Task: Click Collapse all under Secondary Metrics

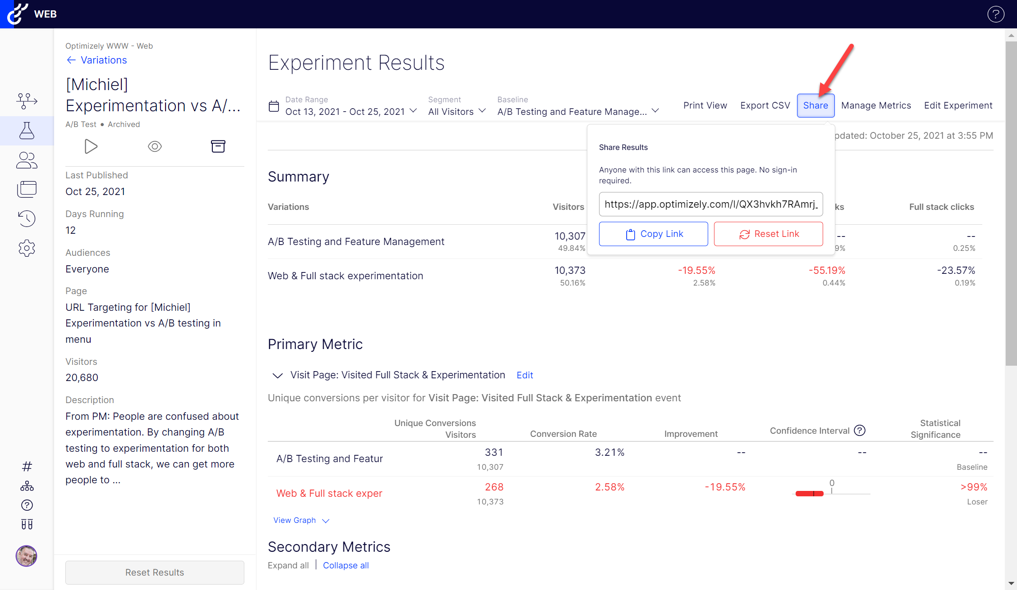Action: [346, 565]
